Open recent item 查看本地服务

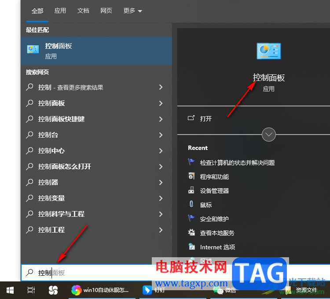click(217, 233)
